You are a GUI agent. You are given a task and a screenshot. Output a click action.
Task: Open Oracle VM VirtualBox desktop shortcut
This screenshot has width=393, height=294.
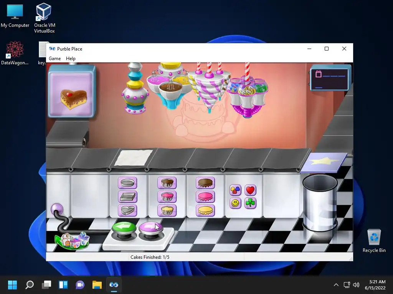pyautogui.click(x=45, y=18)
